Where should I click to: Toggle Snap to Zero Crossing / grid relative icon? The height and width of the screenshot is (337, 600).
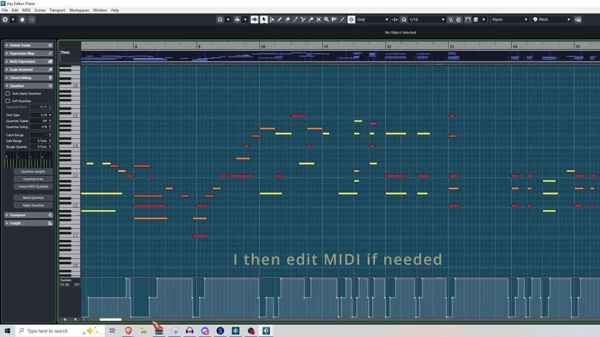tap(395, 20)
